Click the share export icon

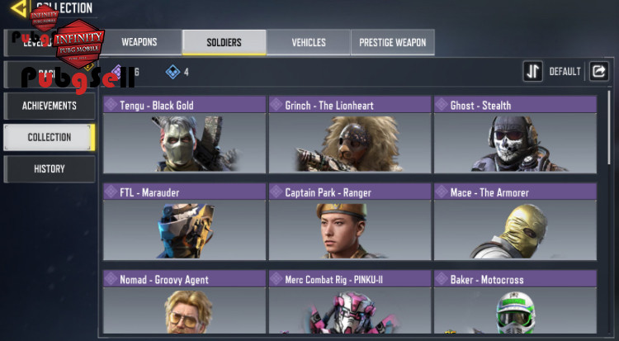tap(599, 71)
